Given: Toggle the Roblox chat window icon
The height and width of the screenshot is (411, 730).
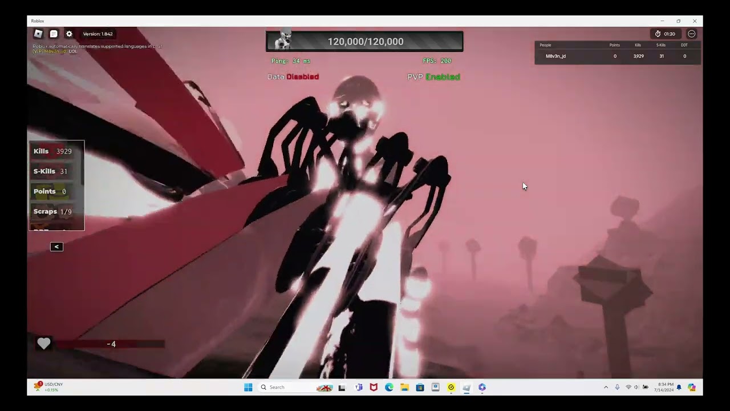Looking at the screenshot, I should click(54, 34).
